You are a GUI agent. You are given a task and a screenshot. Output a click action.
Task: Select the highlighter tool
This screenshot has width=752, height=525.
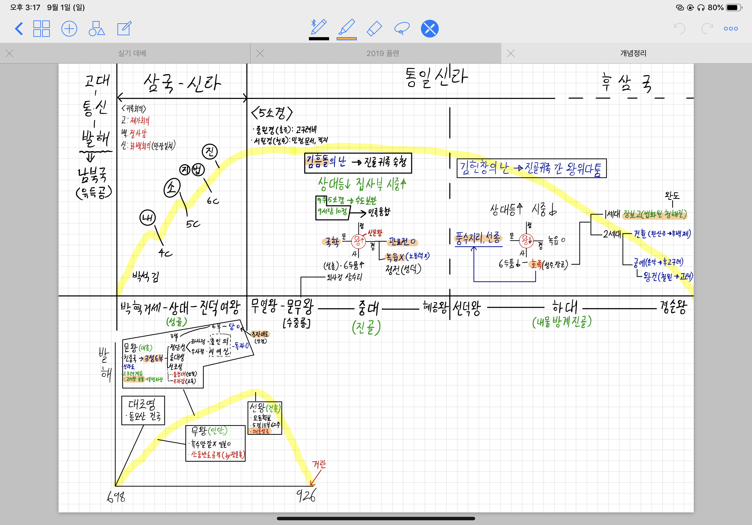(x=346, y=27)
